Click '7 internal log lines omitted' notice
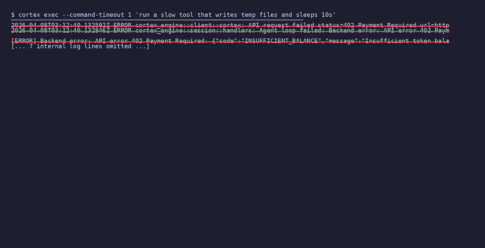This screenshot has width=485, height=248. [x=80, y=46]
